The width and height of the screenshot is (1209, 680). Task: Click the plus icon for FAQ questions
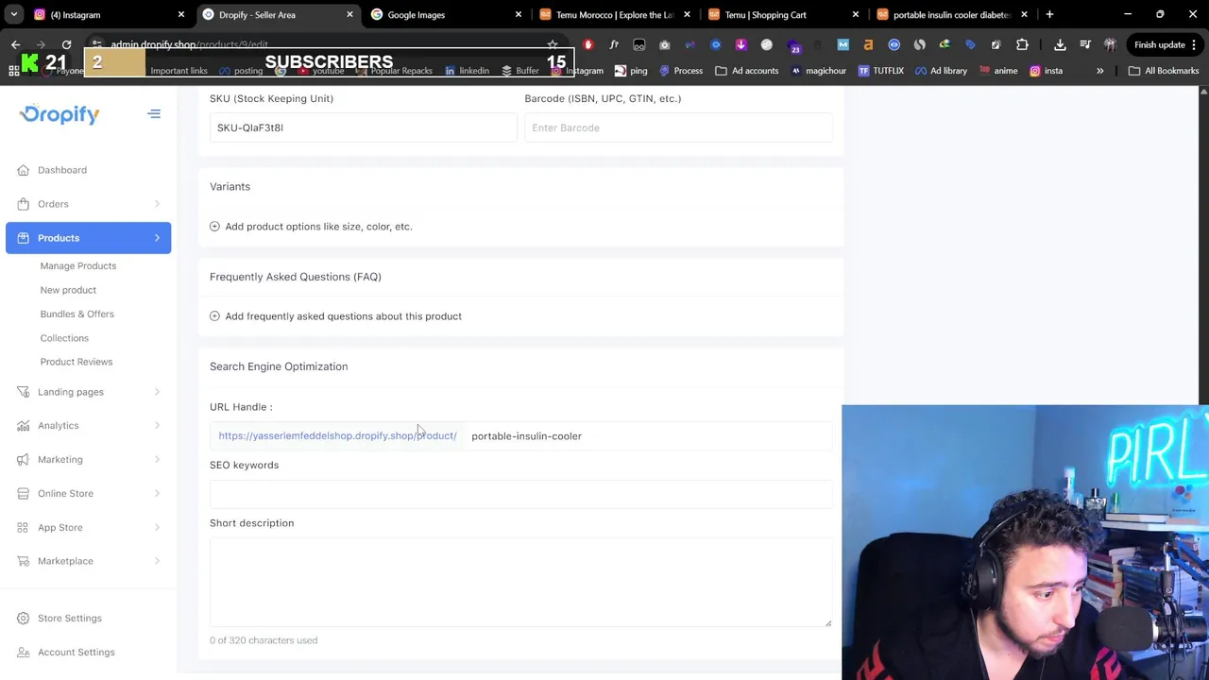click(x=214, y=316)
